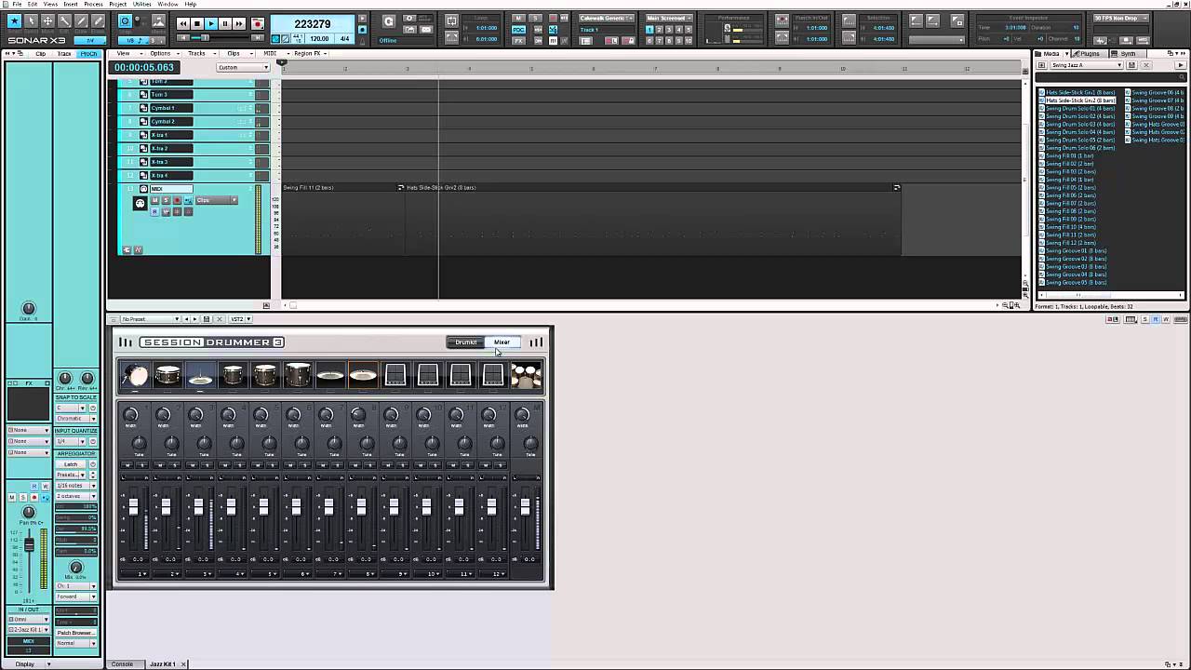Click the hi-hat pad icon

tap(200, 375)
